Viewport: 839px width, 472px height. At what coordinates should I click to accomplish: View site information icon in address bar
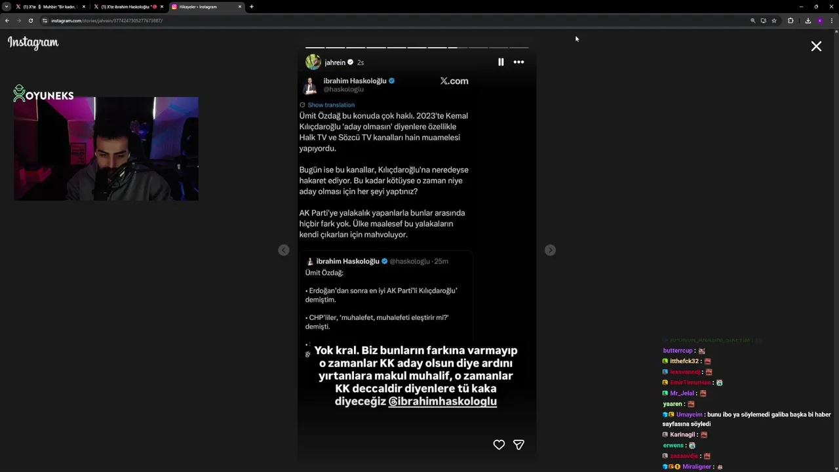(x=45, y=20)
